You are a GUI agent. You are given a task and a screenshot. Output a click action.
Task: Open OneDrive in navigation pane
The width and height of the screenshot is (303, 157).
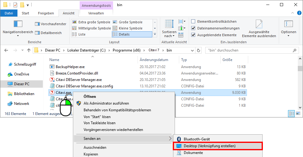tap(18, 74)
